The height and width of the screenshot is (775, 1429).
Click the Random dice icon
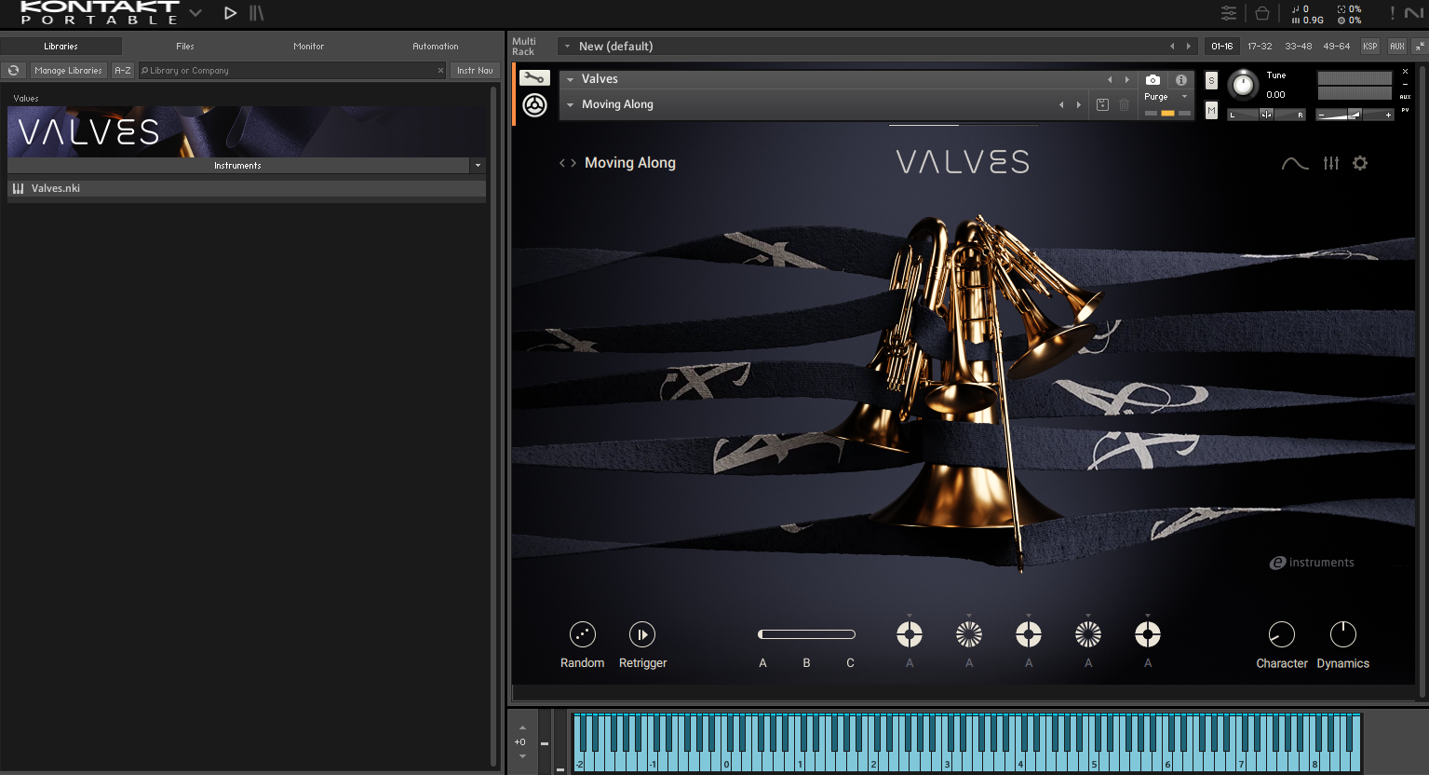[582, 634]
